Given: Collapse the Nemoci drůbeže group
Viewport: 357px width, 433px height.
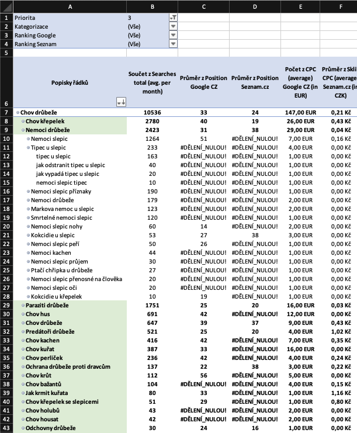Looking at the screenshot, I should [23, 130].
